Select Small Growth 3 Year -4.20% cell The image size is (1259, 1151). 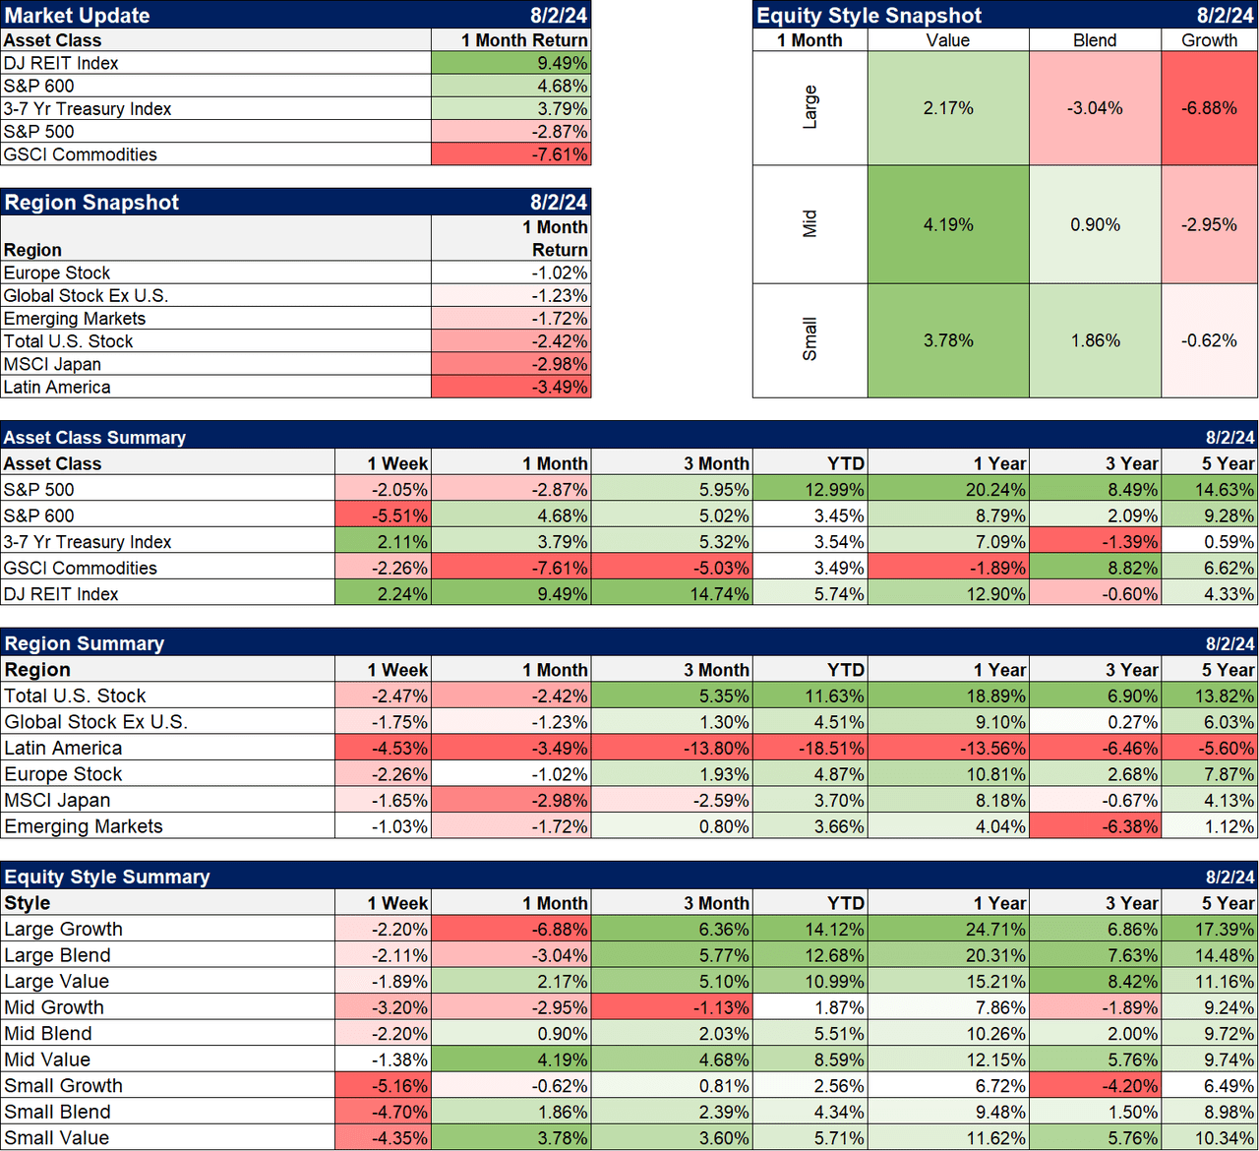(1095, 1085)
